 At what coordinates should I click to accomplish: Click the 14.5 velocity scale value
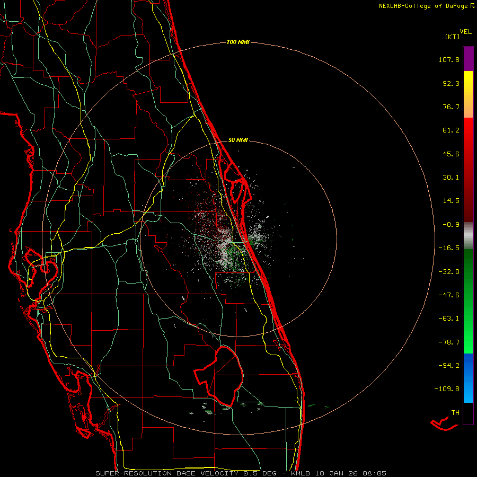click(x=451, y=201)
